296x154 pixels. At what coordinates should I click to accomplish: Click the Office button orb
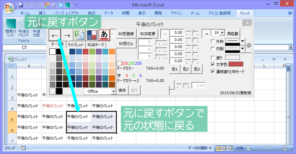pos(9,8)
